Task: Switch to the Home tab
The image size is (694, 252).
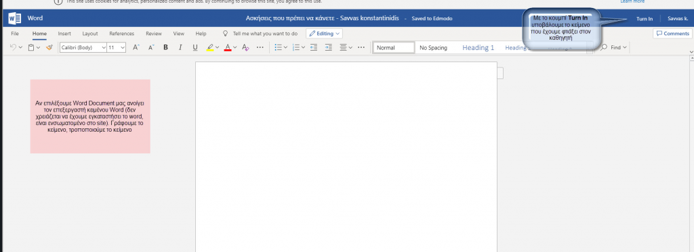Action: (x=39, y=34)
